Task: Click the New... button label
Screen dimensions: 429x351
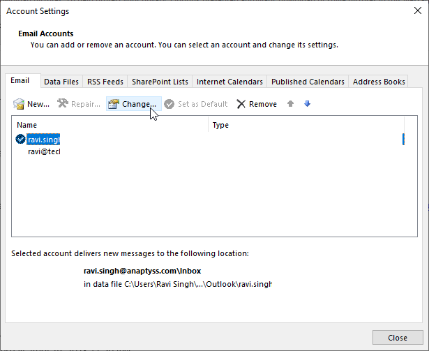Action: (x=38, y=104)
